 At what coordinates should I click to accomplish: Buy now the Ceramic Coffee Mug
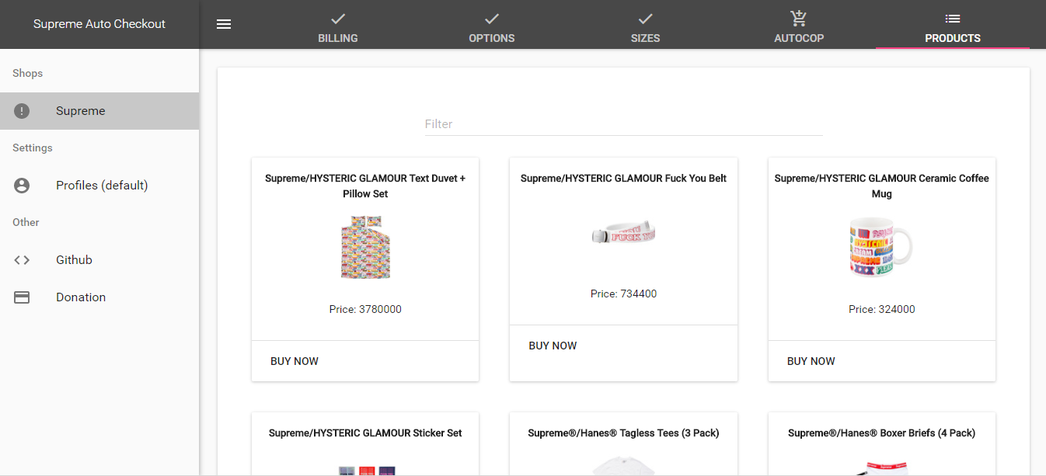[x=811, y=361]
